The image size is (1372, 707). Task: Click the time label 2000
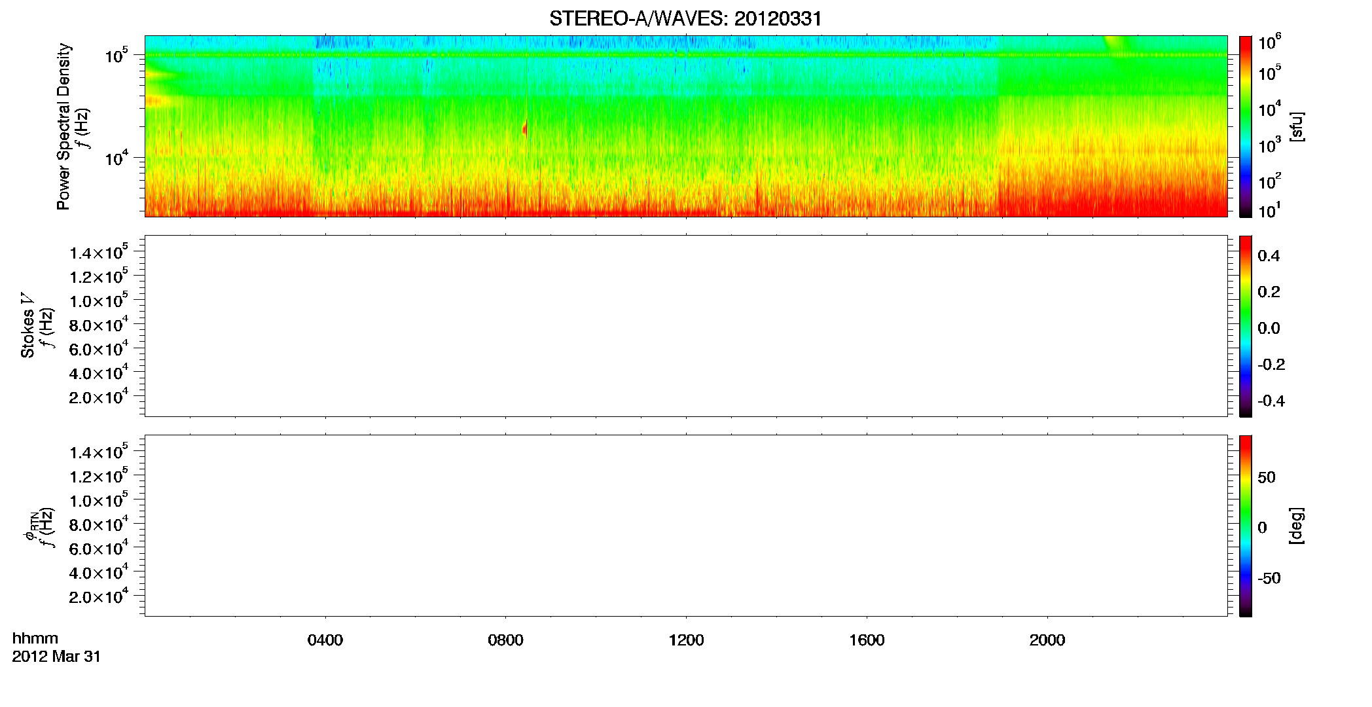pyautogui.click(x=1047, y=640)
